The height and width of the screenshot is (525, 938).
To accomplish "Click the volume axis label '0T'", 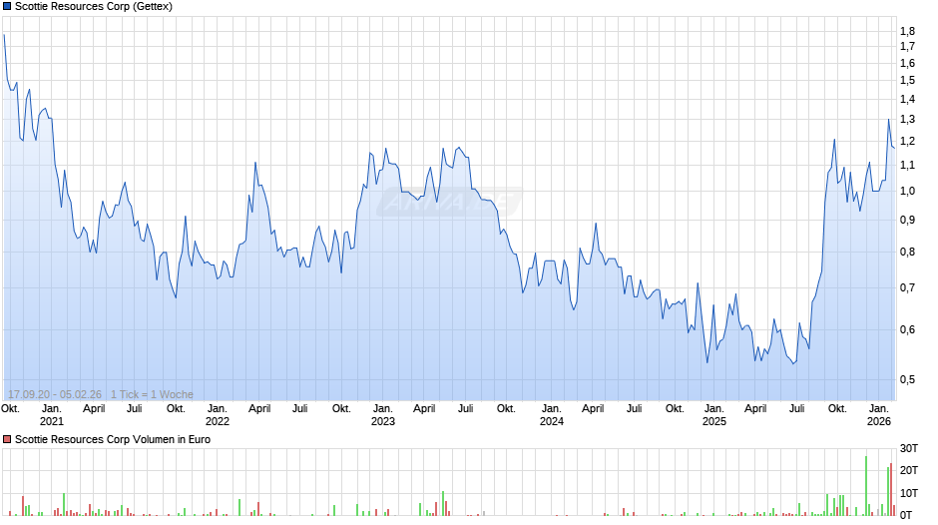I will pos(906,515).
